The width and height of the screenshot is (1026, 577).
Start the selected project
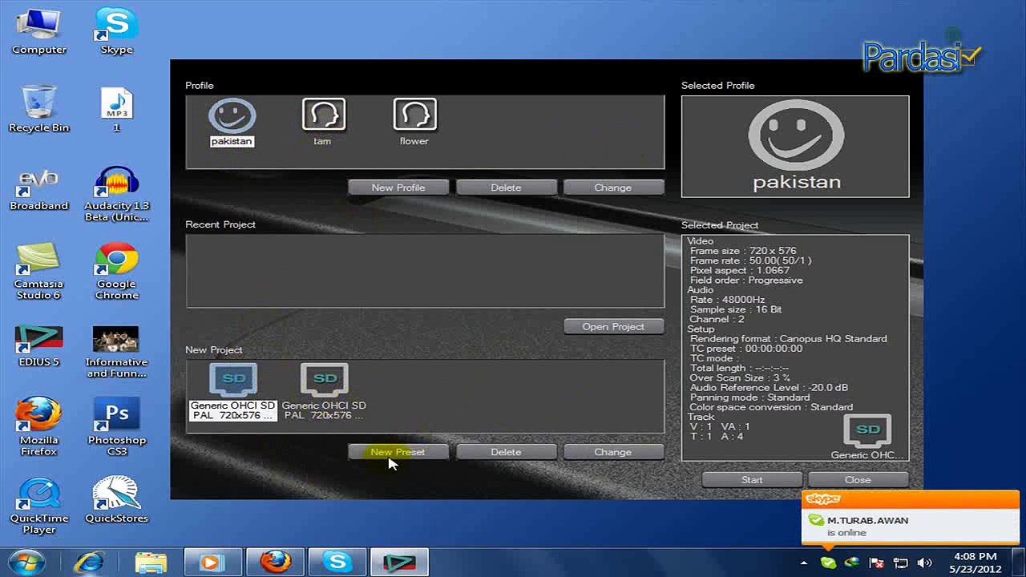coord(752,479)
